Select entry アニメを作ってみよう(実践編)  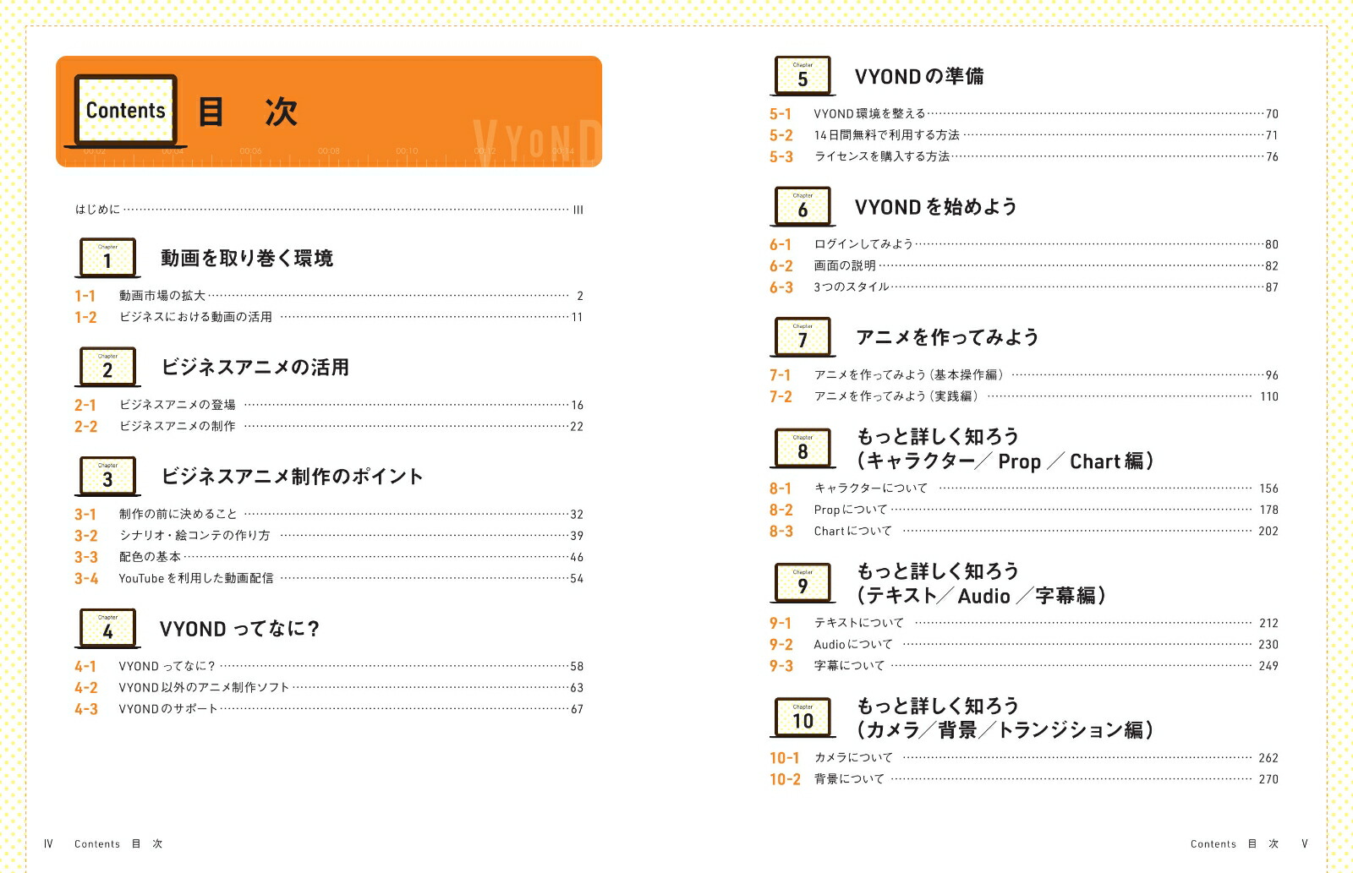pos(896,396)
